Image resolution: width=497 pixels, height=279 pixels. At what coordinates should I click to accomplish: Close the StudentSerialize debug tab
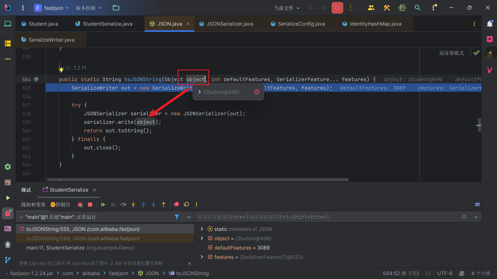tap(94, 190)
